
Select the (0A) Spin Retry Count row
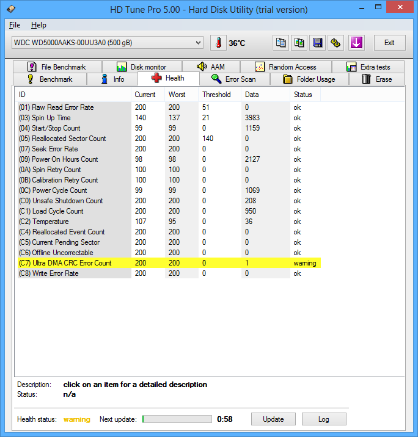coord(169,170)
